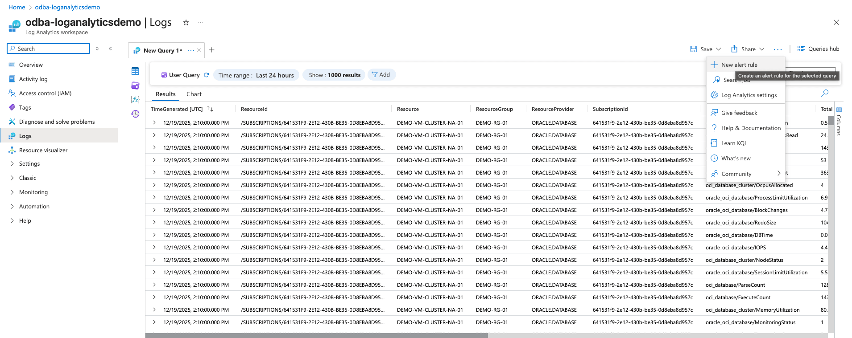Open Log Analytics settings menu entry
This screenshot has width=852, height=338.
(x=745, y=95)
